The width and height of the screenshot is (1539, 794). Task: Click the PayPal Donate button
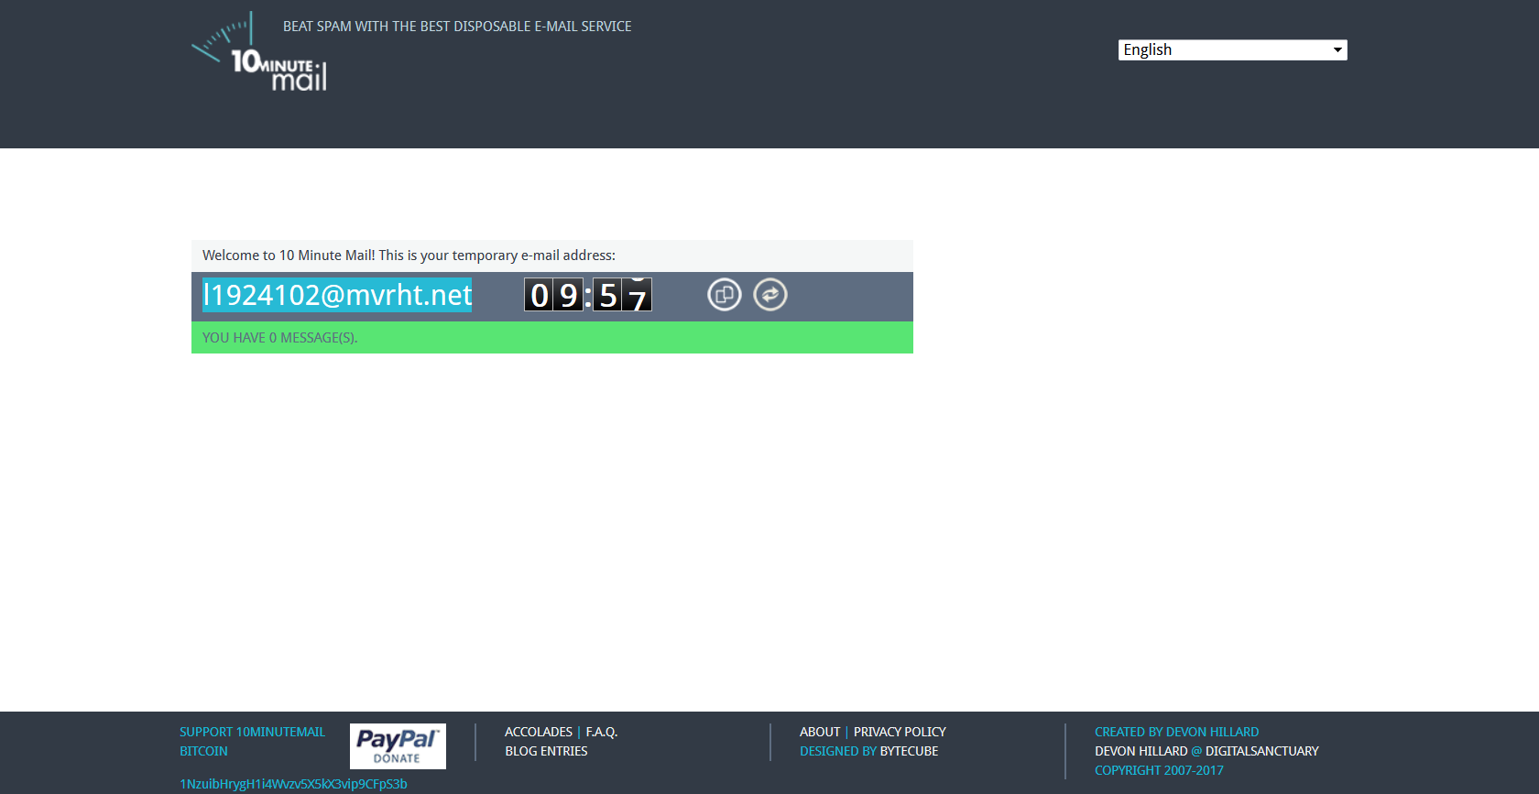pyautogui.click(x=398, y=746)
